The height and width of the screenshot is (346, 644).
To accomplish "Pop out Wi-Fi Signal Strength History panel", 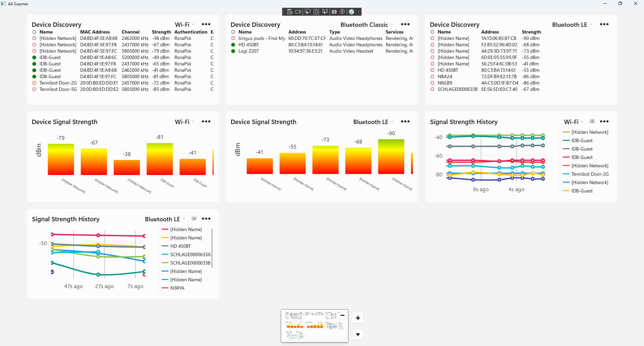I will pyautogui.click(x=592, y=121).
